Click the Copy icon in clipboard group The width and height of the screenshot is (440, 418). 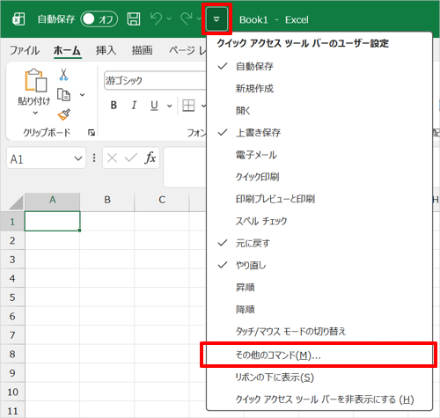coord(63,95)
